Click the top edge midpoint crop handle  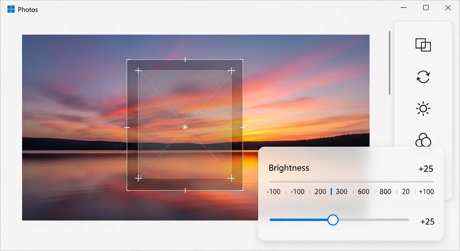[x=185, y=59]
